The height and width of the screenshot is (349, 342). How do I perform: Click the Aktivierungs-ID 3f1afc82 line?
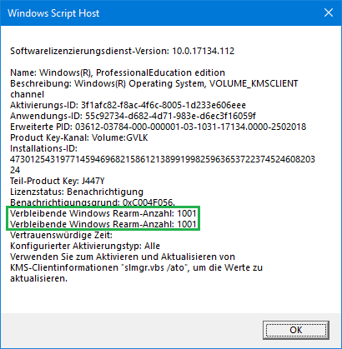coord(128,105)
